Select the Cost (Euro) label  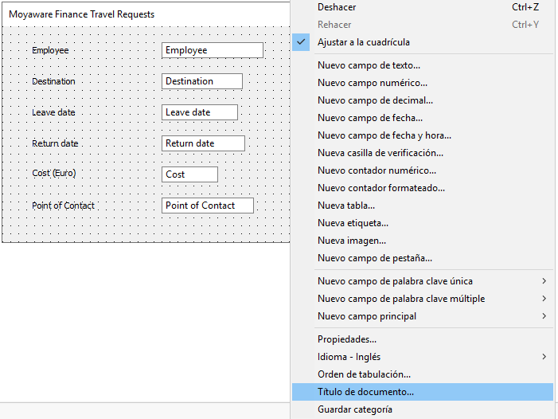tap(54, 173)
